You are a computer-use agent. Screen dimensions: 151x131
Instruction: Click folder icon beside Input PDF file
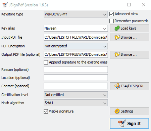(117, 37)
